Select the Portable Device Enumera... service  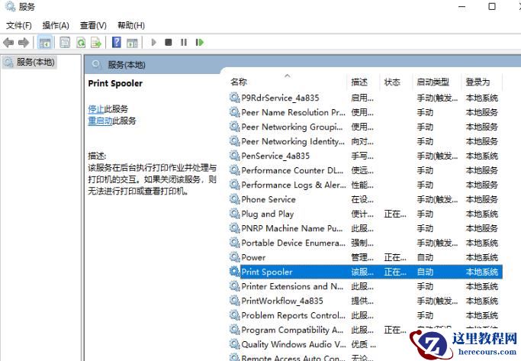pos(294,243)
